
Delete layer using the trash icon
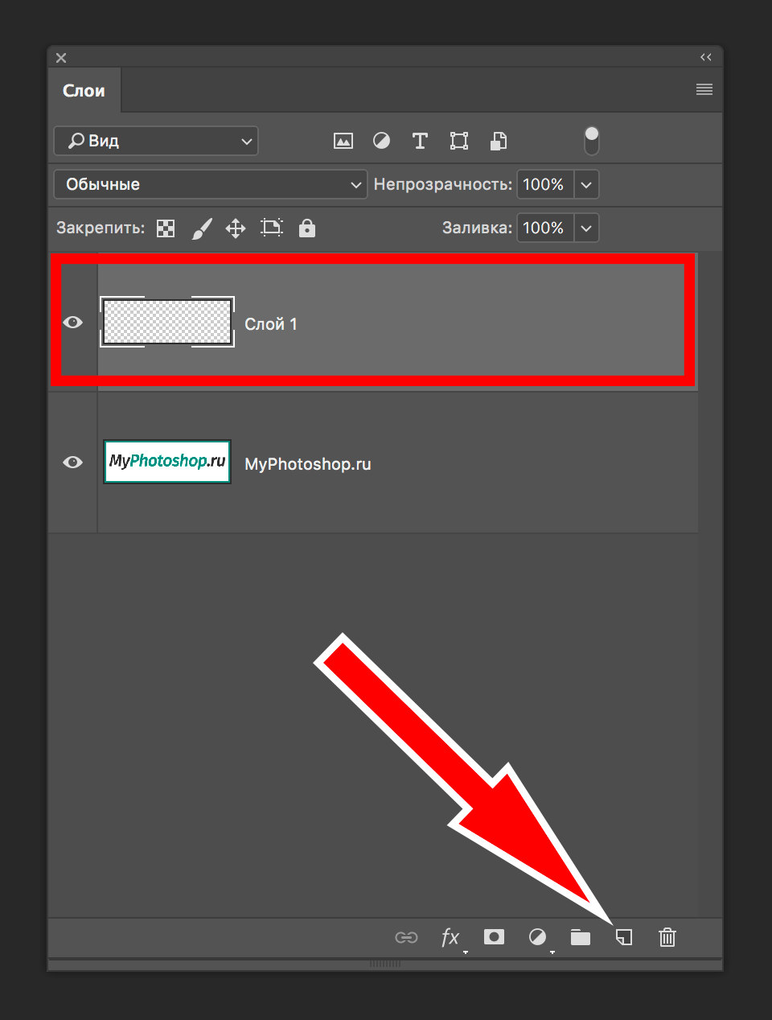pos(667,937)
